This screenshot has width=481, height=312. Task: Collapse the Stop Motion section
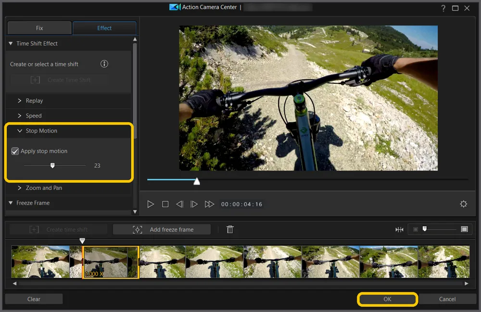[x=20, y=131]
